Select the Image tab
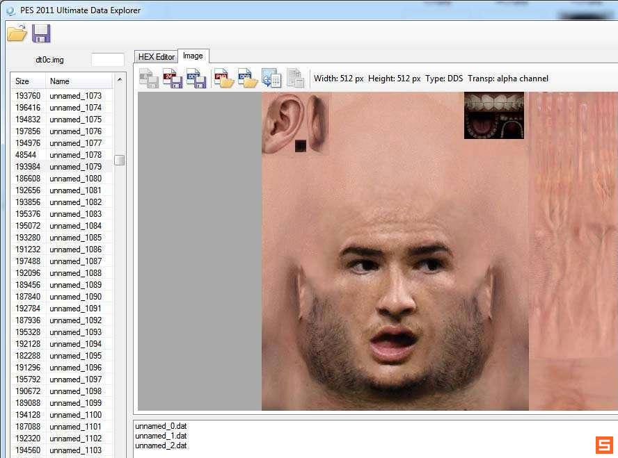The height and width of the screenshot is (458, 618). [193, 56]
